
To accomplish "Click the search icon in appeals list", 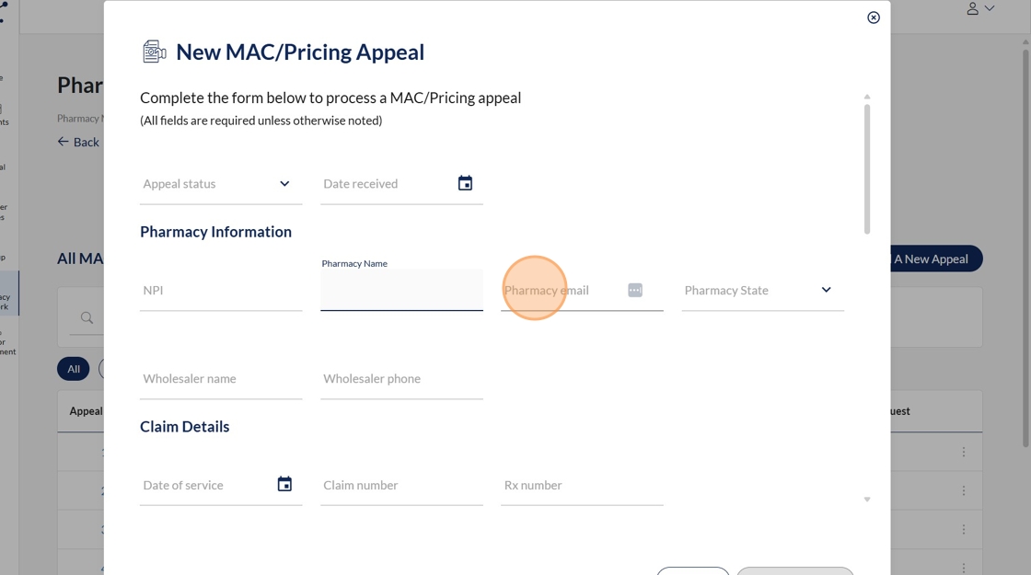I will [87, 318].
